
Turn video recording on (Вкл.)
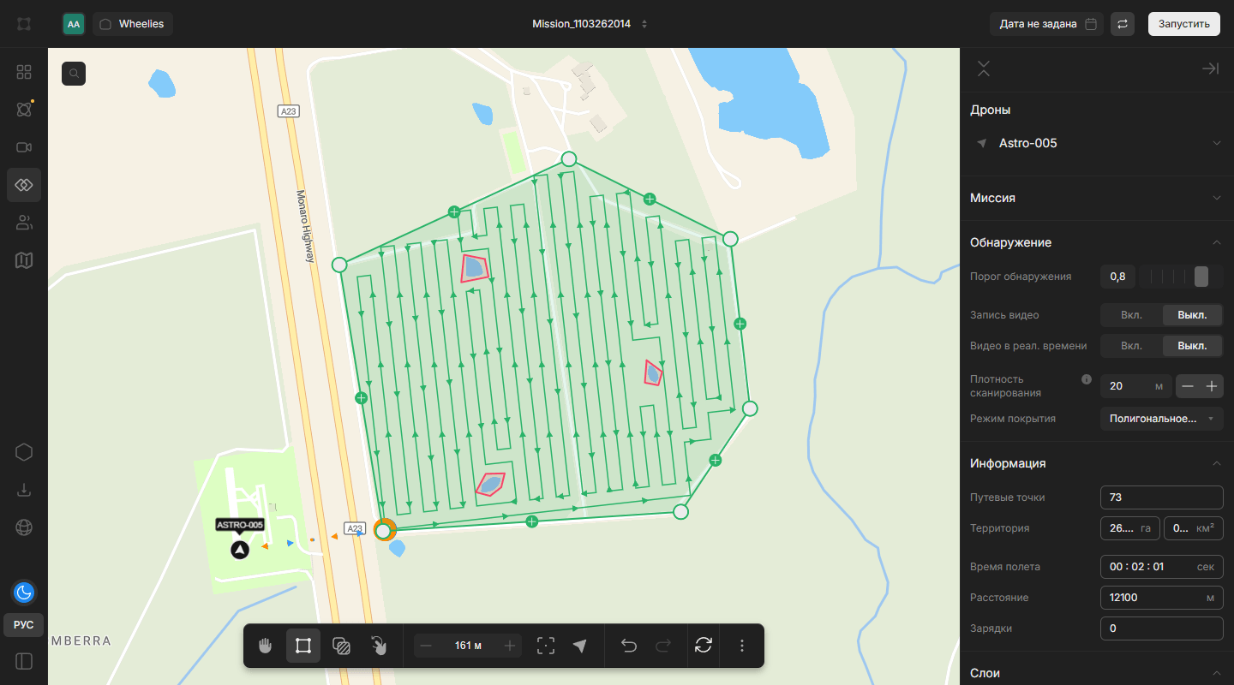point(1131,315)
